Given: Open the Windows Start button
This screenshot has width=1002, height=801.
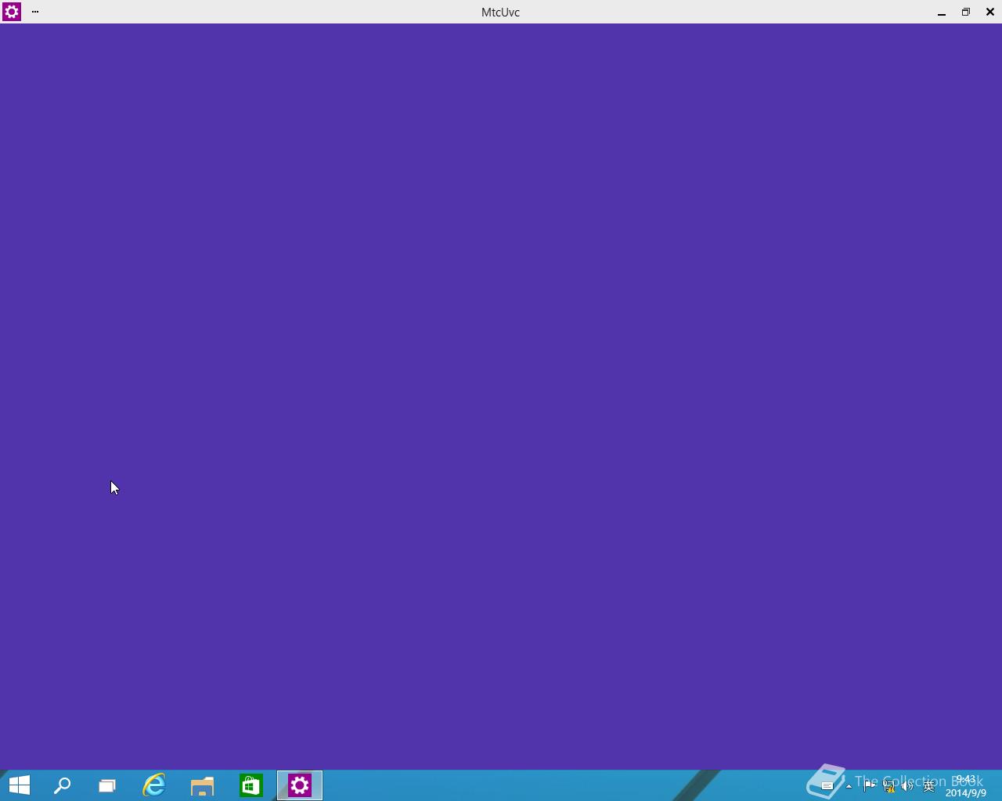Looking at the screenshot, I should 20,785.
